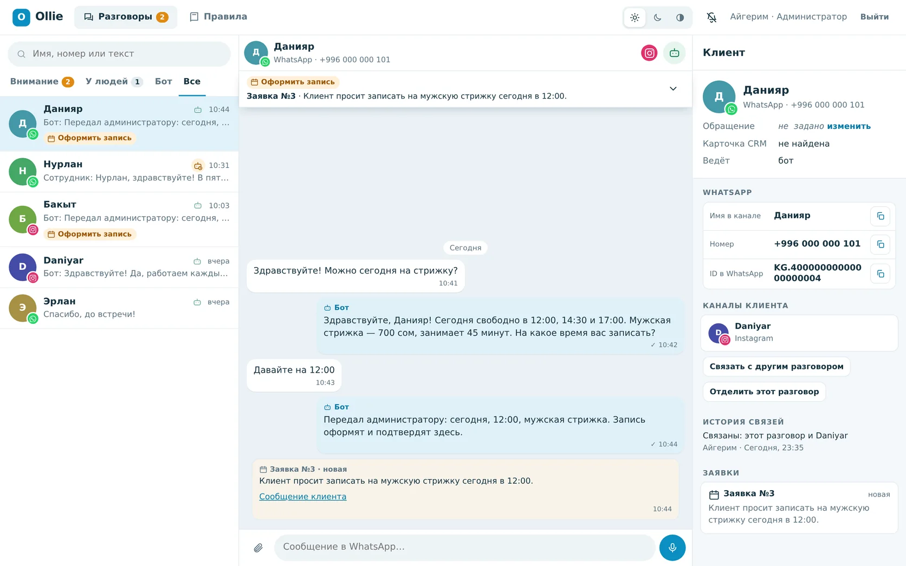Switch to light theme
The image size is (906, 566).
(x=635, y=17)
